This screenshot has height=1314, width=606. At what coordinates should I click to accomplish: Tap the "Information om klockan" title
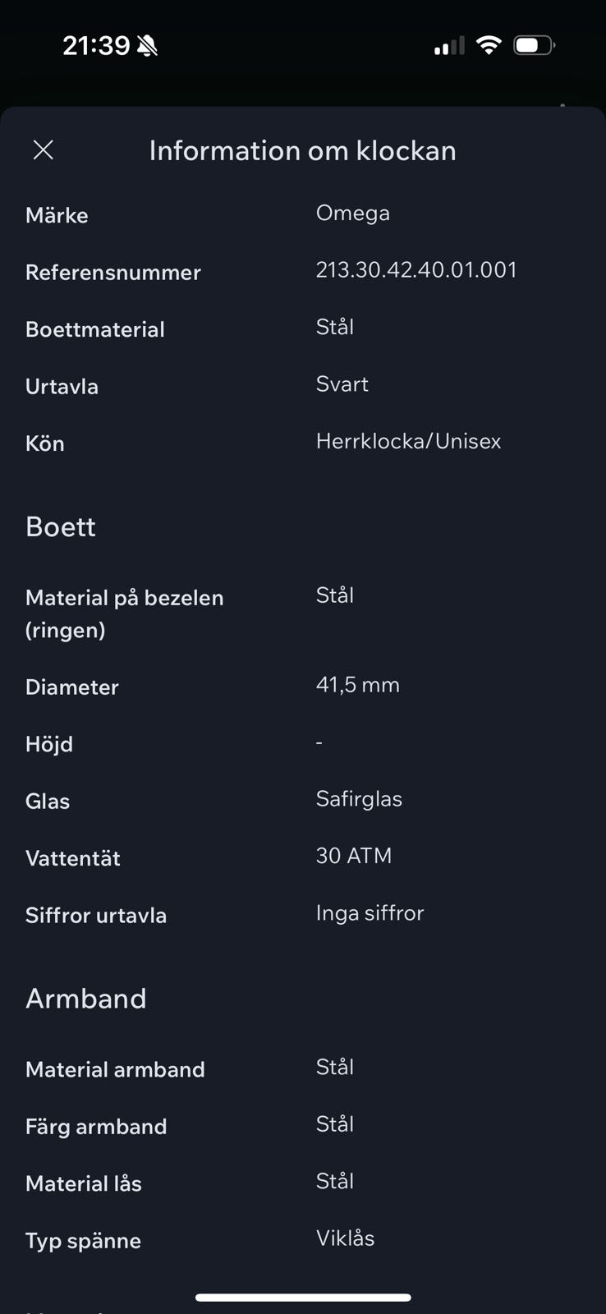pyautogui.click(x=302, y=150)
